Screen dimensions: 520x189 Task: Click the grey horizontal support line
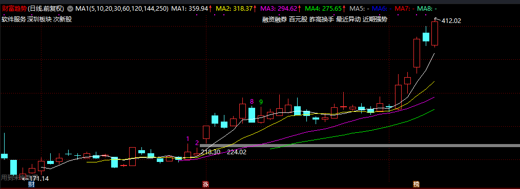coord(360,146)
